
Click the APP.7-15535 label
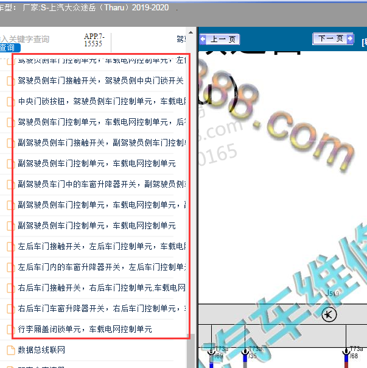click(x=94, y=40)
